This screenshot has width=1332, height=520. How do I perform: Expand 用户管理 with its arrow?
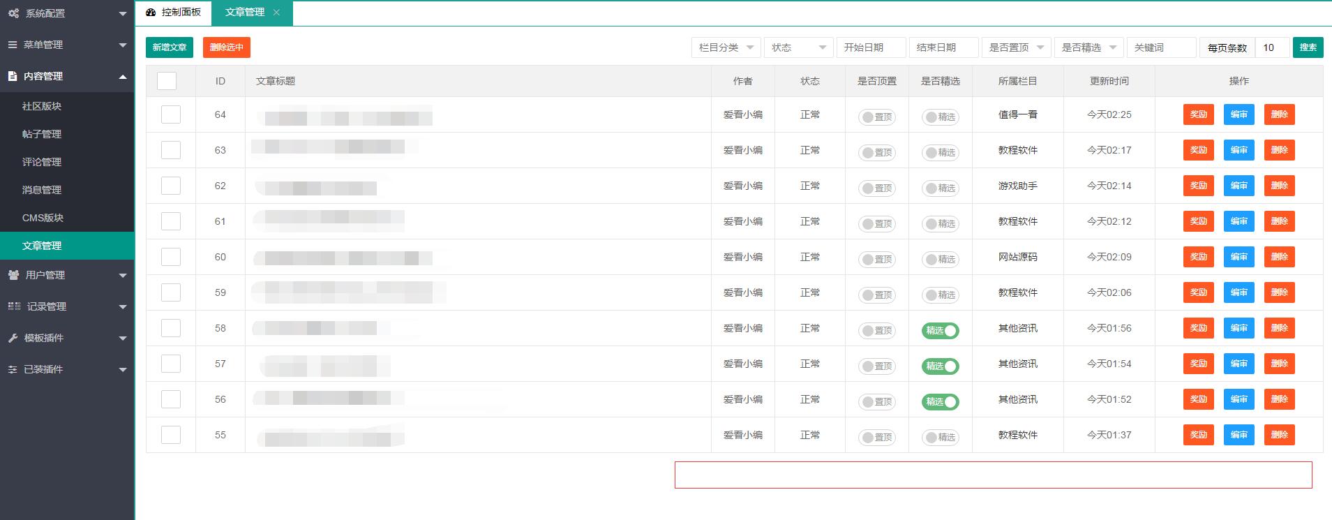pyautogui.click(x=123, y=276)
